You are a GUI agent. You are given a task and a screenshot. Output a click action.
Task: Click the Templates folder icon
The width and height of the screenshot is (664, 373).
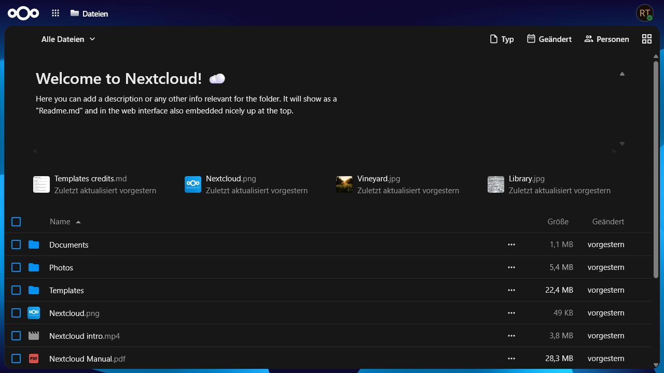tap(34, 290)
